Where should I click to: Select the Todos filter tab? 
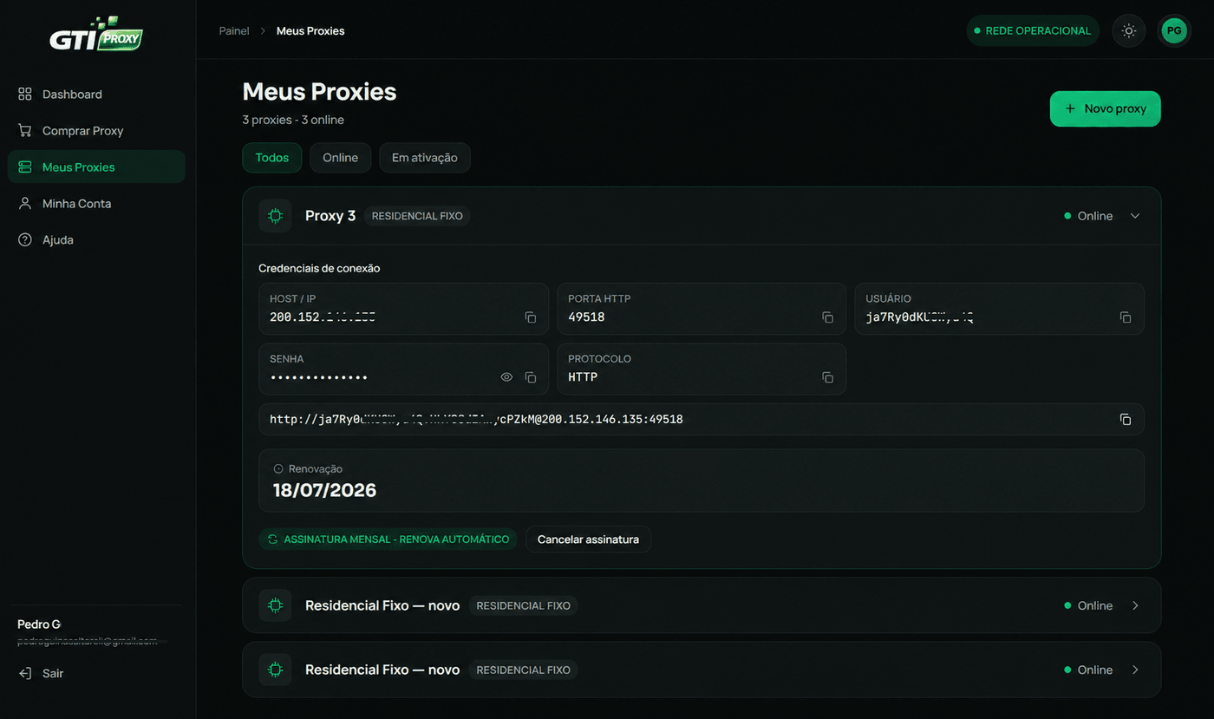(272, 158)
